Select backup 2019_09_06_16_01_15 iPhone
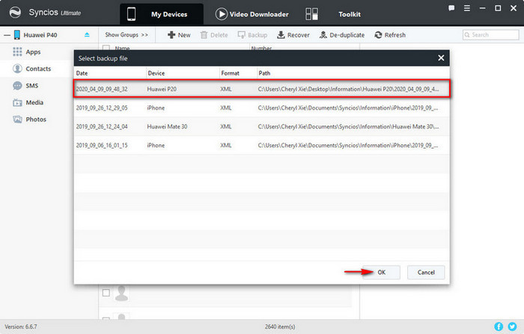This screenshot has height=334, width=524. [x=262, y=145]
